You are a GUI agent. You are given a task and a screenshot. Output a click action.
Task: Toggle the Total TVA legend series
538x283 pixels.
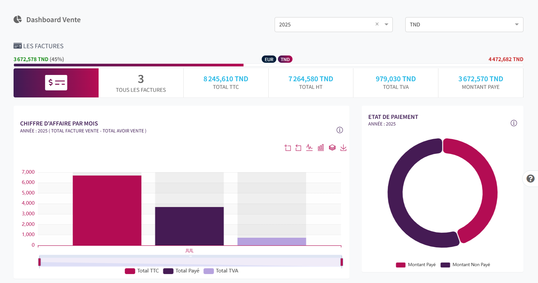(221, 271)
